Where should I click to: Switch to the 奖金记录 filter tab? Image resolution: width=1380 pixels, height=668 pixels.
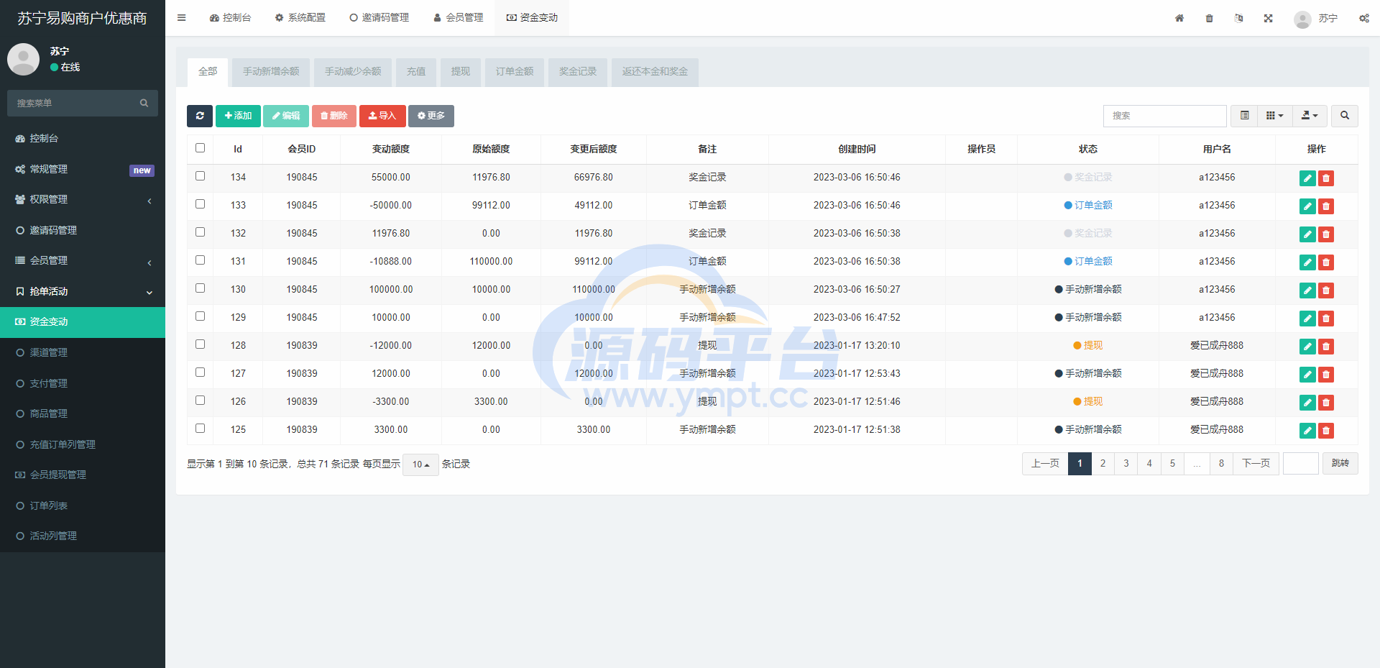click(578, 72)
